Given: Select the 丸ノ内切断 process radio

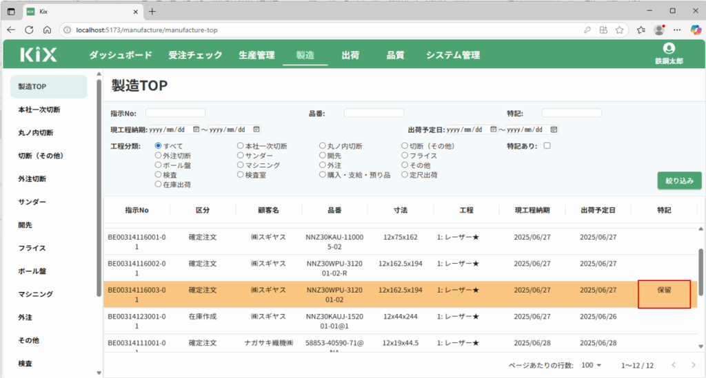Looking at the screenshot, I should pyautogui.click(x=323, y=146).
